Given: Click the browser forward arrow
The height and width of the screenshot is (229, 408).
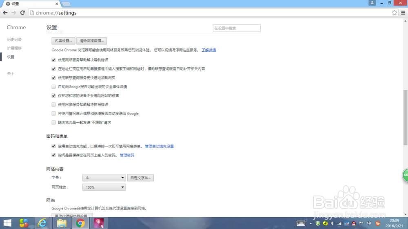Looking at the screenshot, I should (x=14, y=13).
